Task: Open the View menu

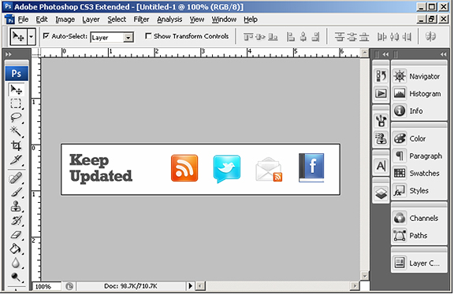Action: tap(197, 20)
